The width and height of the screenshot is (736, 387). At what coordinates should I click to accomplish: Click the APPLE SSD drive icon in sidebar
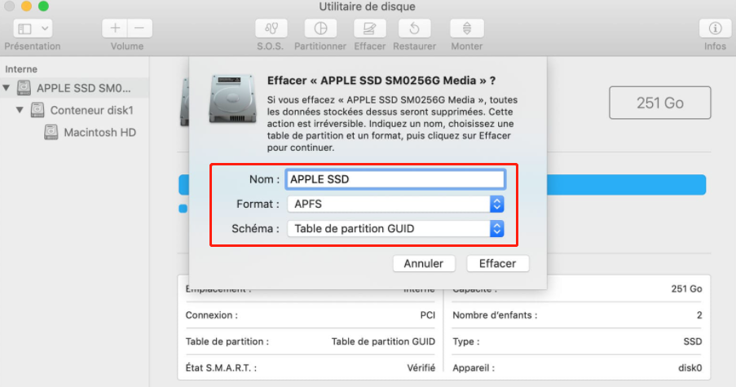[x=24, y=88]
